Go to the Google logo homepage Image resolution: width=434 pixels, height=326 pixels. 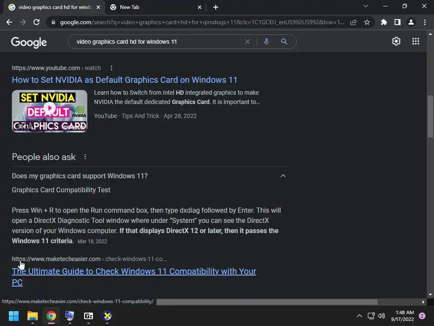click(x=29, y=42)
